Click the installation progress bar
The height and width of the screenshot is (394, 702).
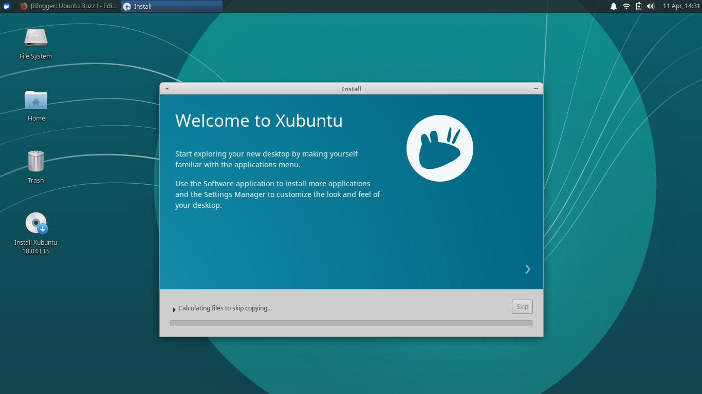click(351, 323)
